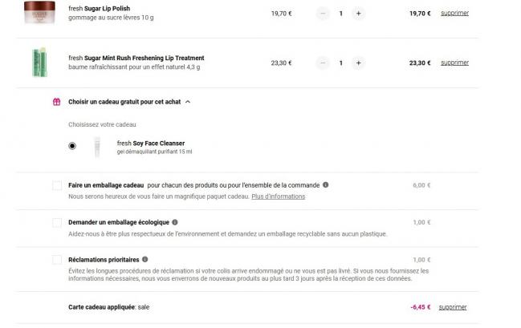Enable the Faire un emballage cadeau checkbox
521x328 pixels.
[x=57, y=185]
